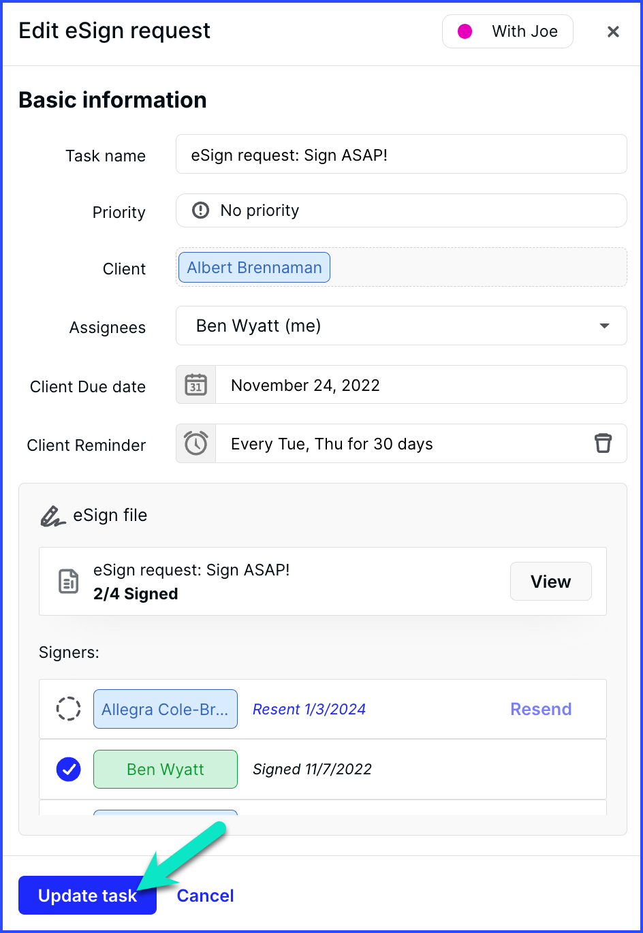Delete the client reminder with the trash icon
Viewport: 643px width, 933px height.
[x=603, y=443]
